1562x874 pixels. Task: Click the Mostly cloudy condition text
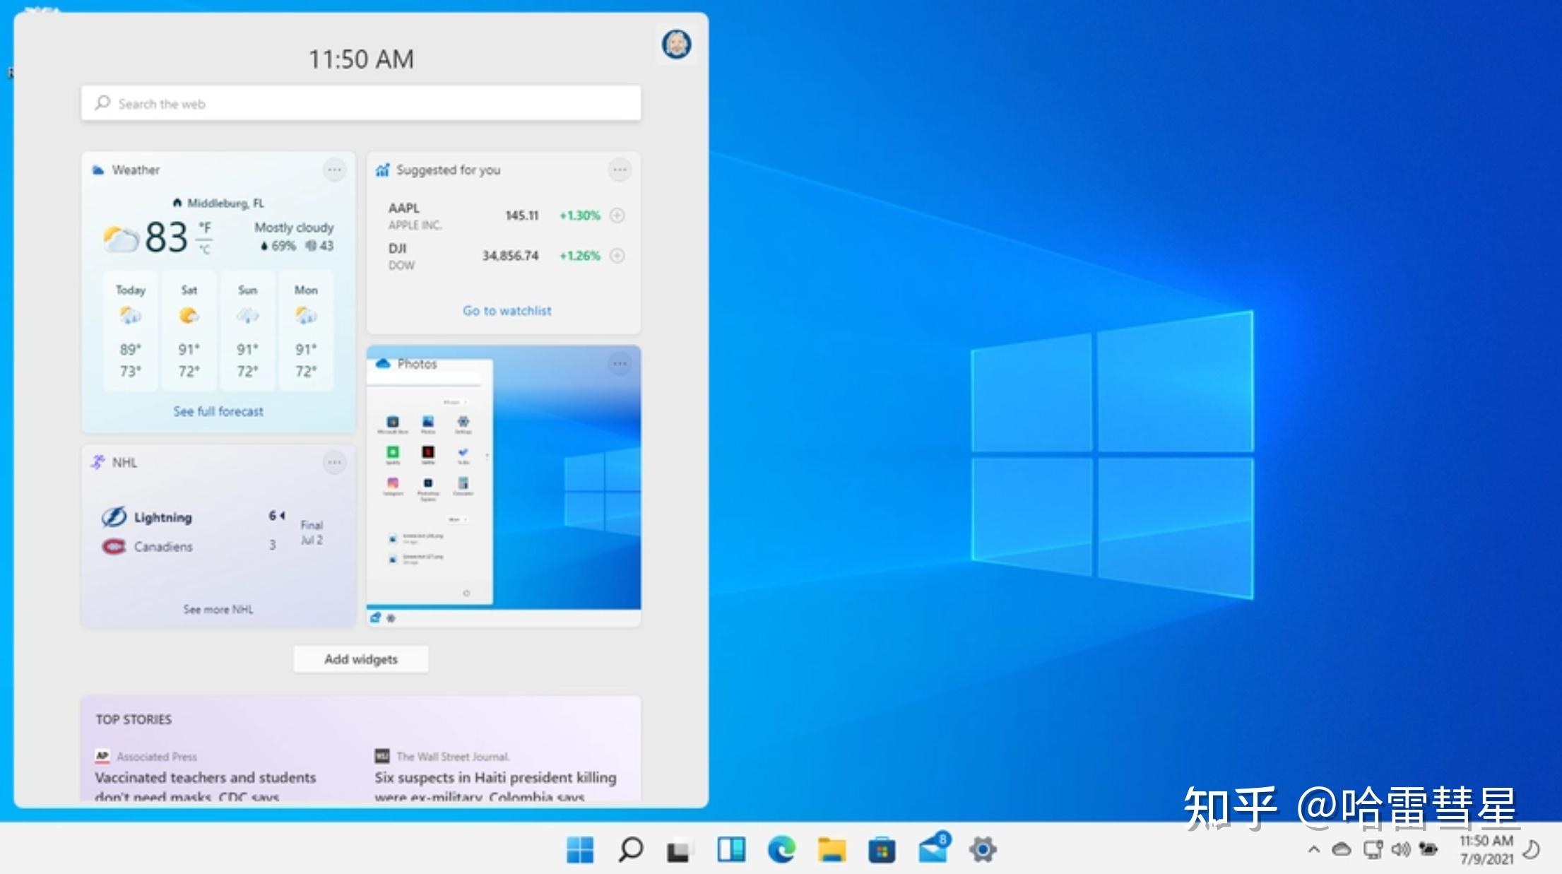294,228
